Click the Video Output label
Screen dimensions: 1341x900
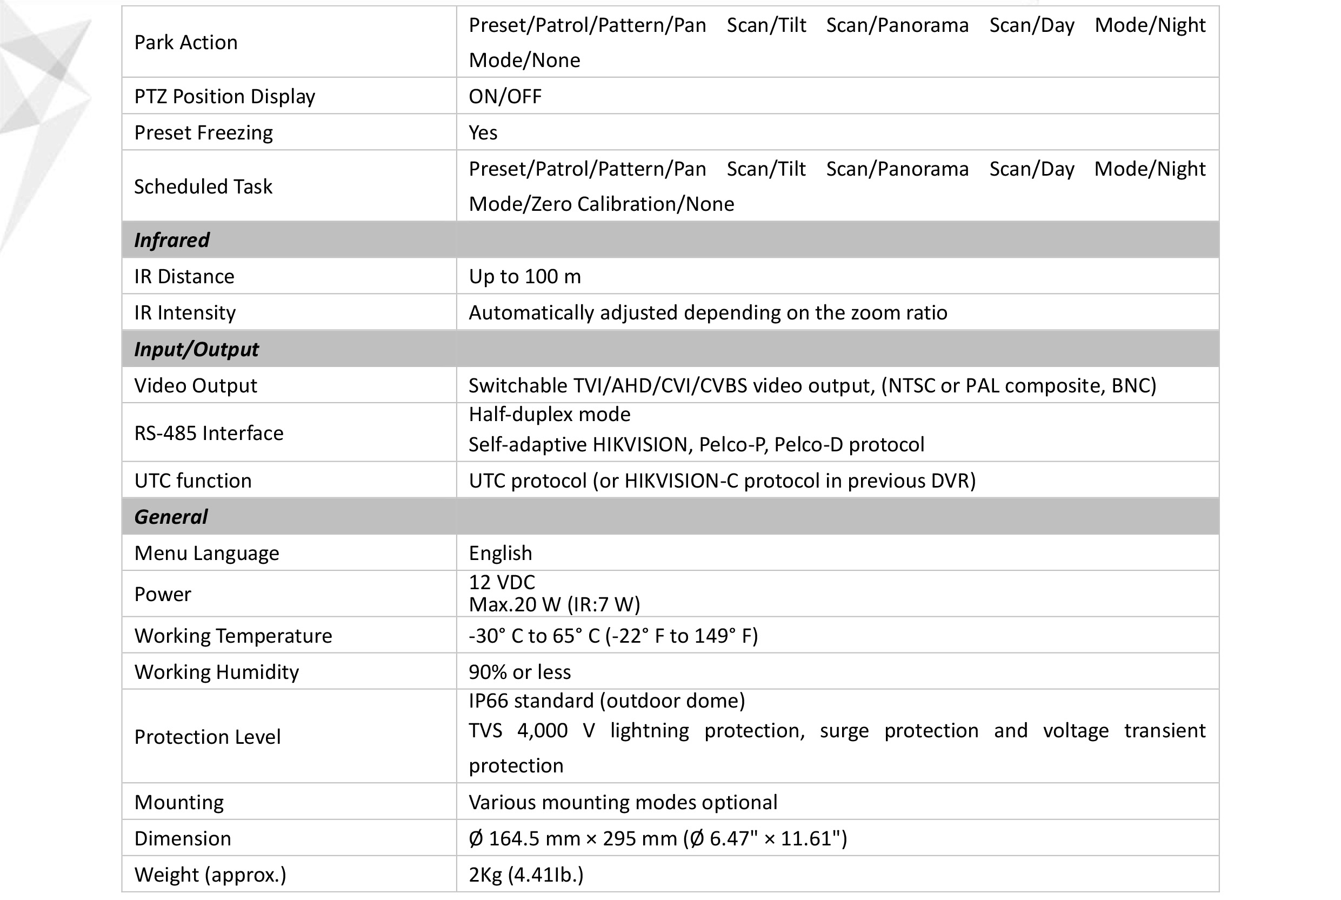click(x=195, y=386)
